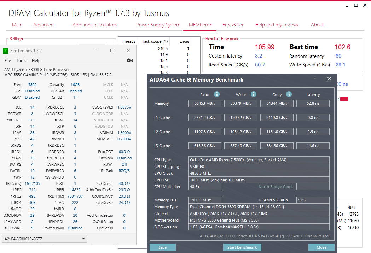
Task: Click Save button in AIDA64
Action: pyautogui.click(x=163, y=247)
